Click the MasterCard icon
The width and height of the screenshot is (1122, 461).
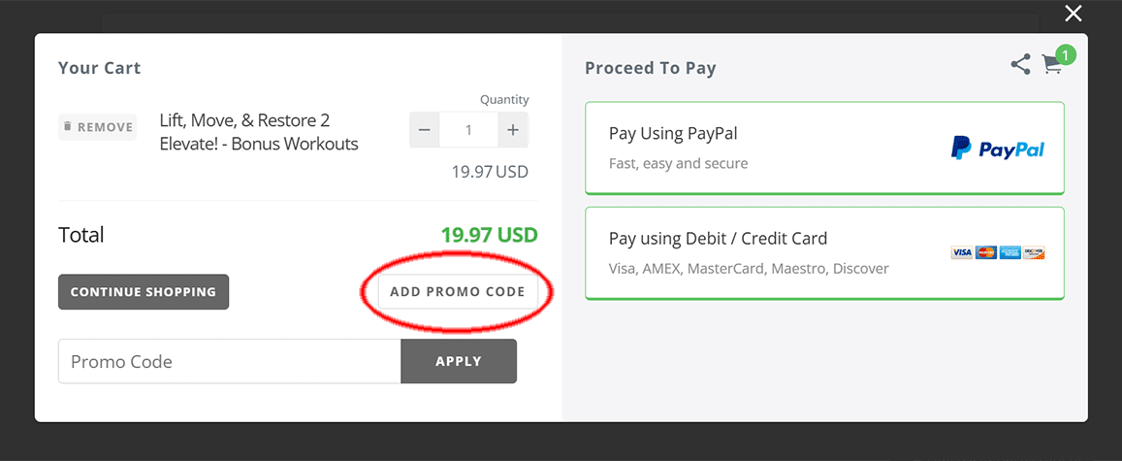click(986, 252)
